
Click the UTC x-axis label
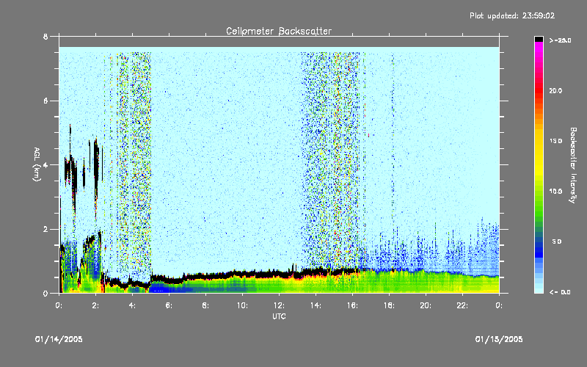(279, 316)
